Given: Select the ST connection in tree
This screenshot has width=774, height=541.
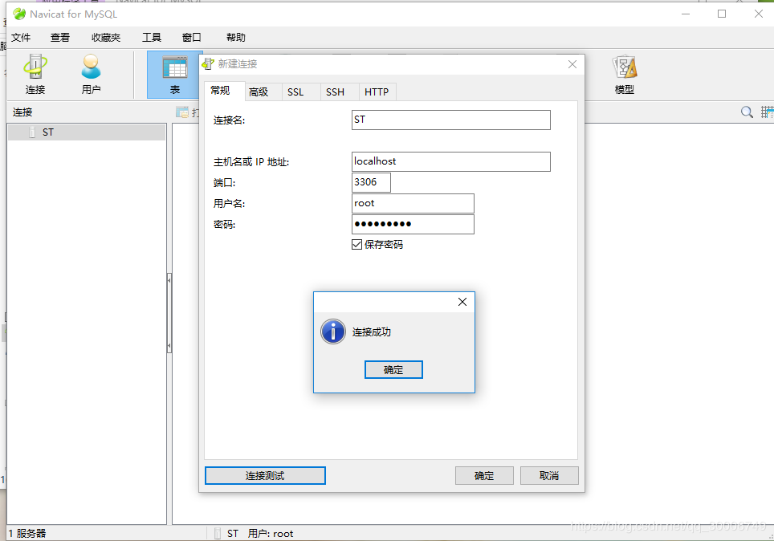Looking at the screenshot, I should click(48, 132).
